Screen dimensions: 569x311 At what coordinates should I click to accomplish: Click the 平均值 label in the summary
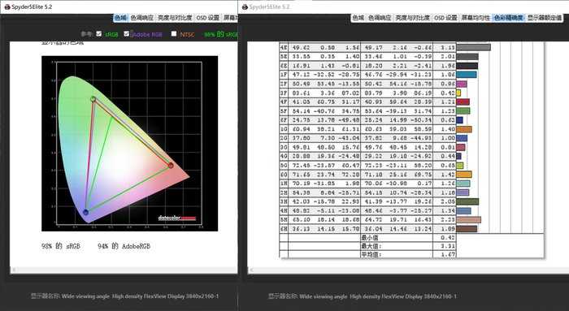[x=371, y=254]
